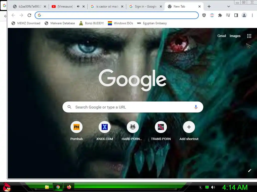The image size is (257, 192).
Task: Open the profile avatar menu
Action: tap(244, 15)
